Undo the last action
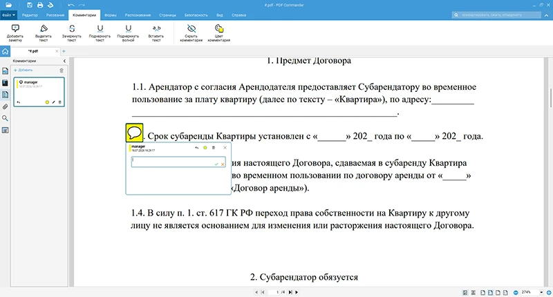This screenshot has width=553, height=297. tap(71, 5)
